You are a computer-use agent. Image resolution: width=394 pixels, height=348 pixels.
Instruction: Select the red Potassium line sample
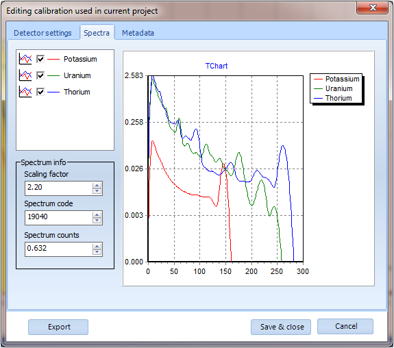point(53,60)
